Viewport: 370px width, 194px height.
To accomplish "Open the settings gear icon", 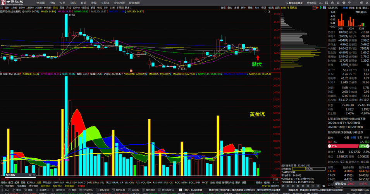I will (338, 3).
